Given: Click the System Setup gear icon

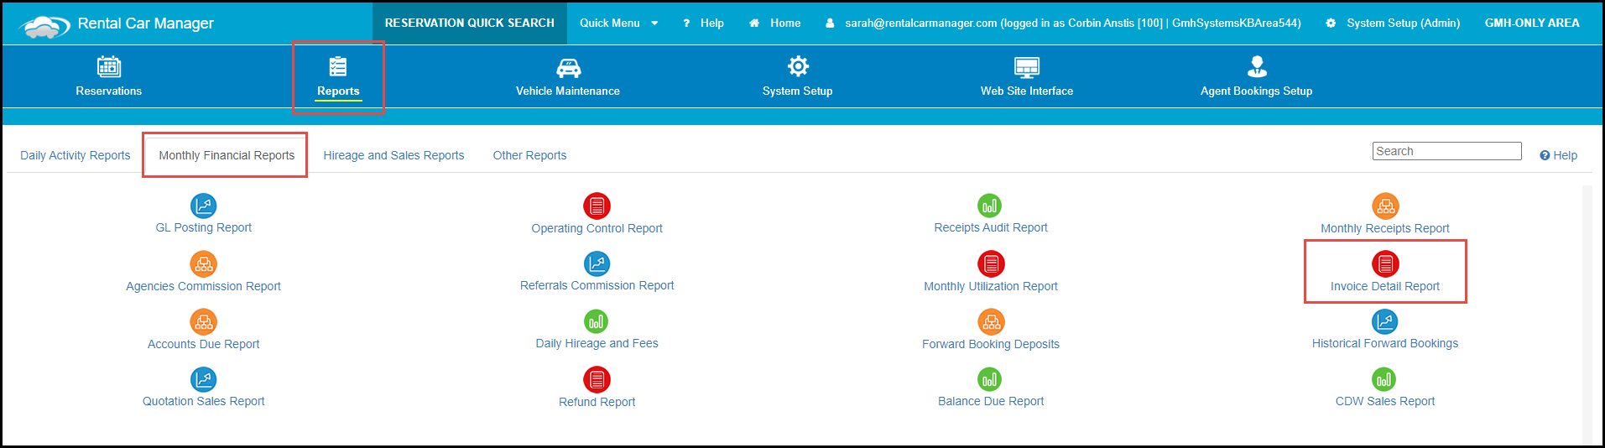Looking at the screenshot, I should click(798, 66).
